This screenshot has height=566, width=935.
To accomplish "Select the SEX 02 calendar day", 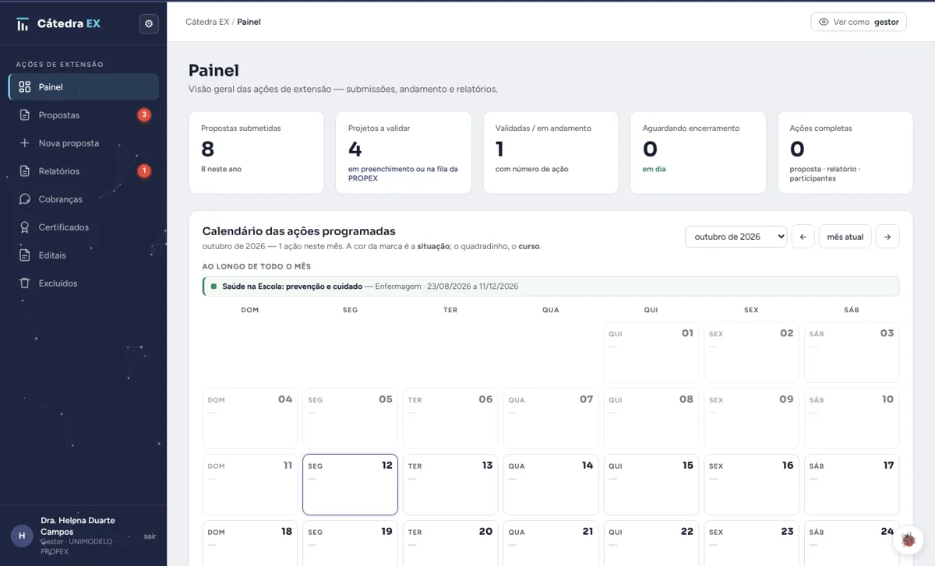I will (x=751, y=353).
